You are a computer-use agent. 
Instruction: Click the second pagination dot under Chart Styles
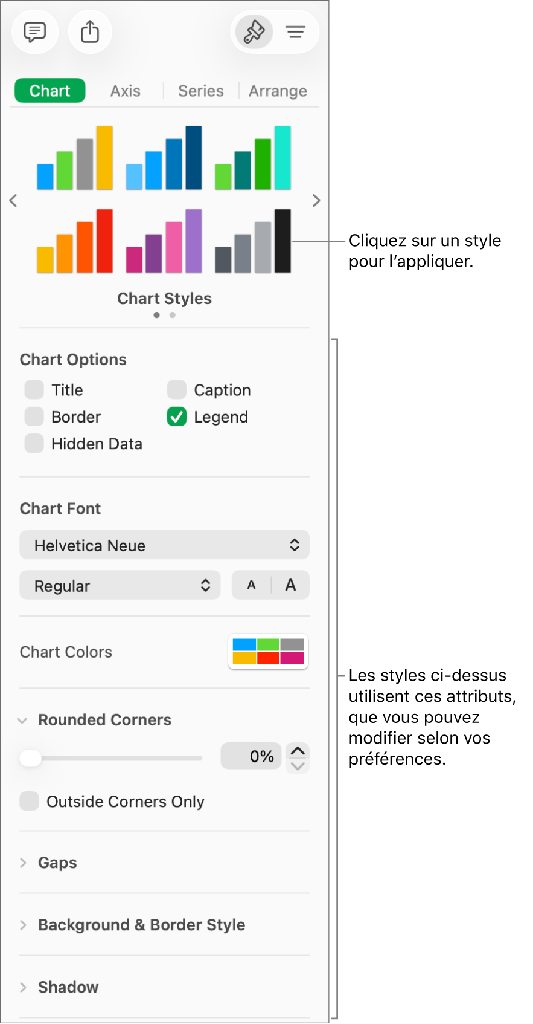(173, 314)
